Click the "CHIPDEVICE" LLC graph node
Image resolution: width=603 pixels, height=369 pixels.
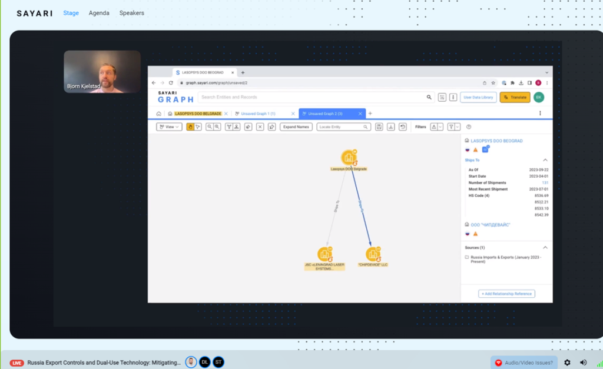373,254
